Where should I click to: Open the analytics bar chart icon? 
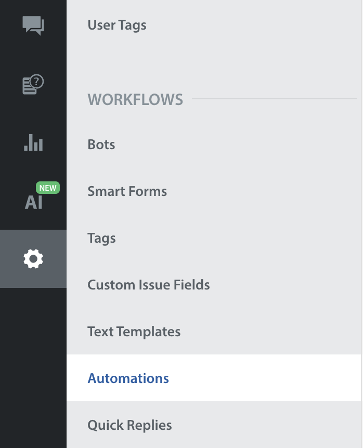[x=33, y=142]
